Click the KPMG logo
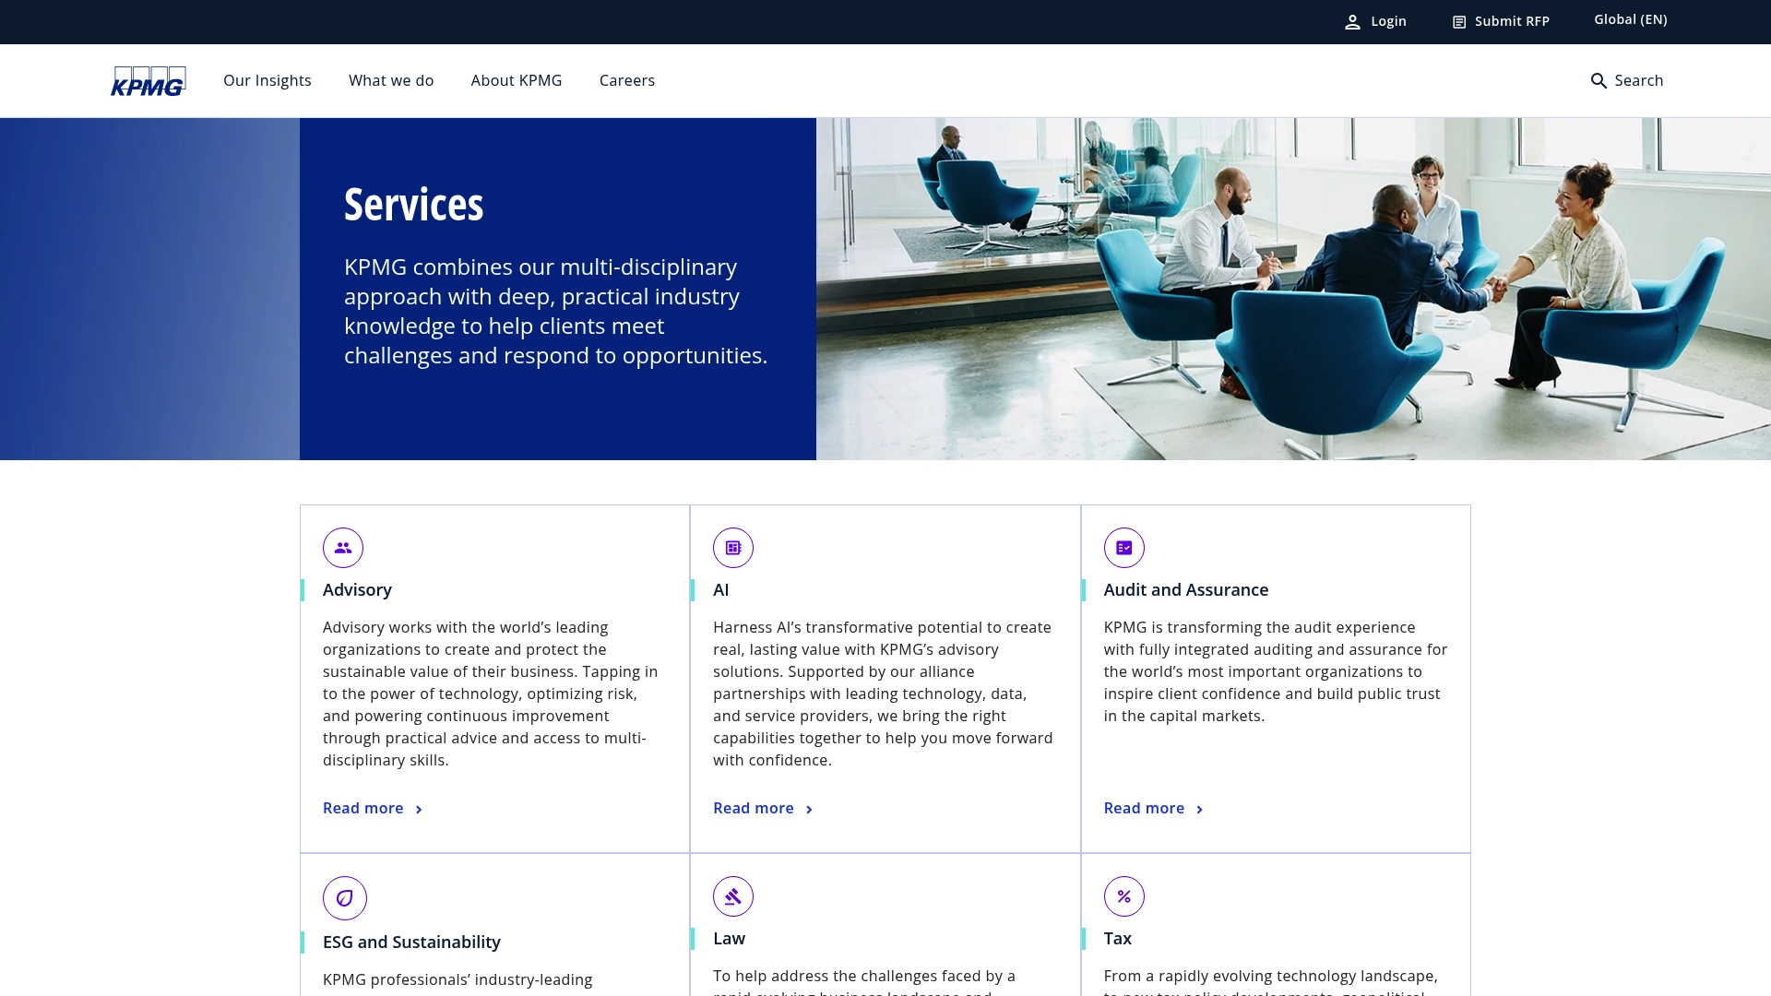The width and height of the screenshot is (1771, 996). click(149, 81)
